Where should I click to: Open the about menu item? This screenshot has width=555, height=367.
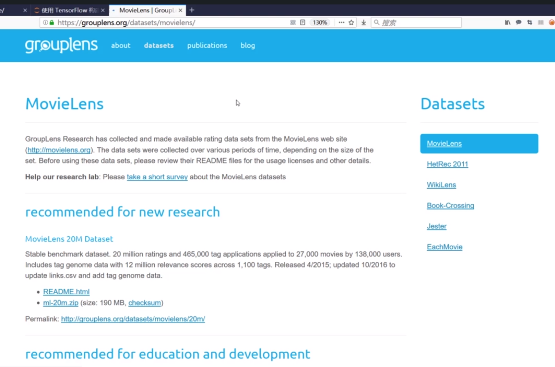click(121, 45)
